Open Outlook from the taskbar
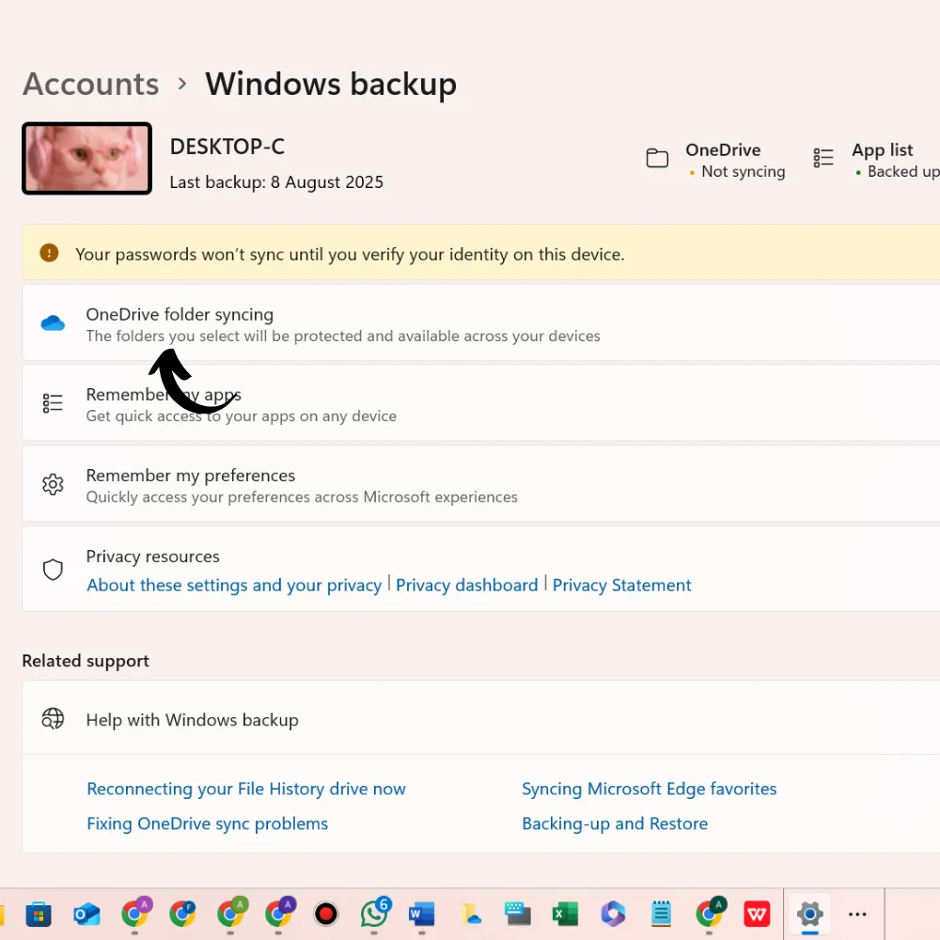Viewport: 940px width, 940px height. pyautogui.click(x=86, y=915)
